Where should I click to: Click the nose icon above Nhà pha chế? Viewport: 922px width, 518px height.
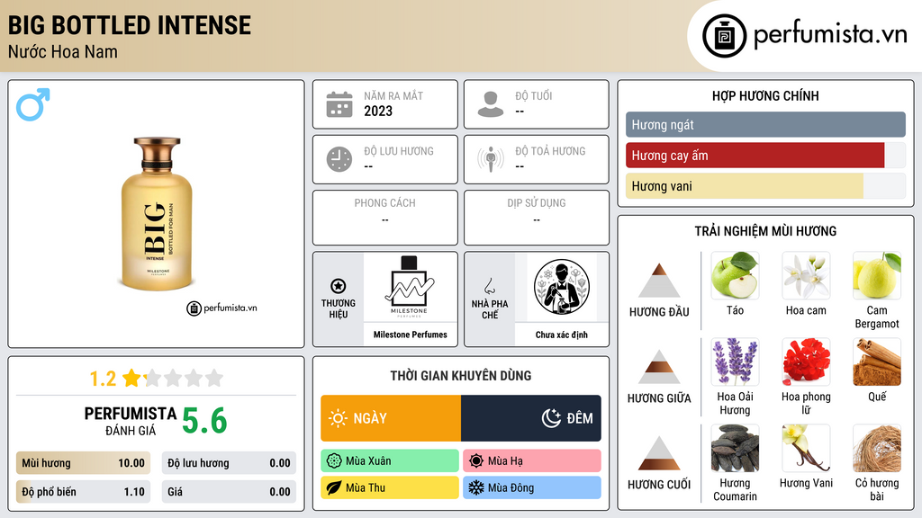coord(489,286)
